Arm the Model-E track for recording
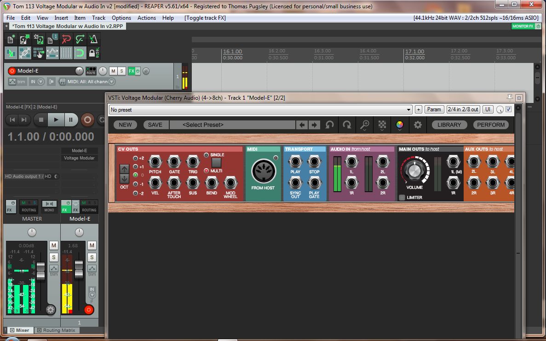This screenshot has width=546, height=341. [12, 71]
